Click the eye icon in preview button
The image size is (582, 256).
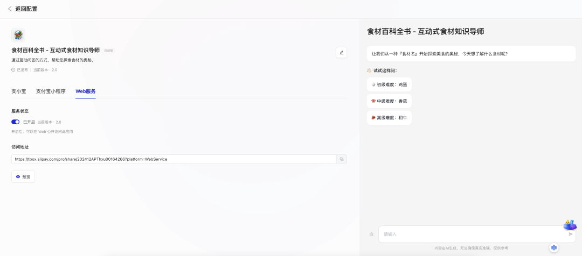(x=18, y=177)
